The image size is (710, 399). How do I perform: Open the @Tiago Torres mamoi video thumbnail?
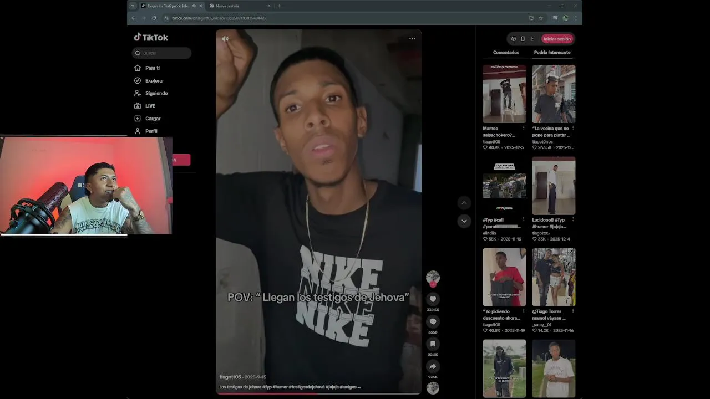pyautogui.click(x=554, y=277)
